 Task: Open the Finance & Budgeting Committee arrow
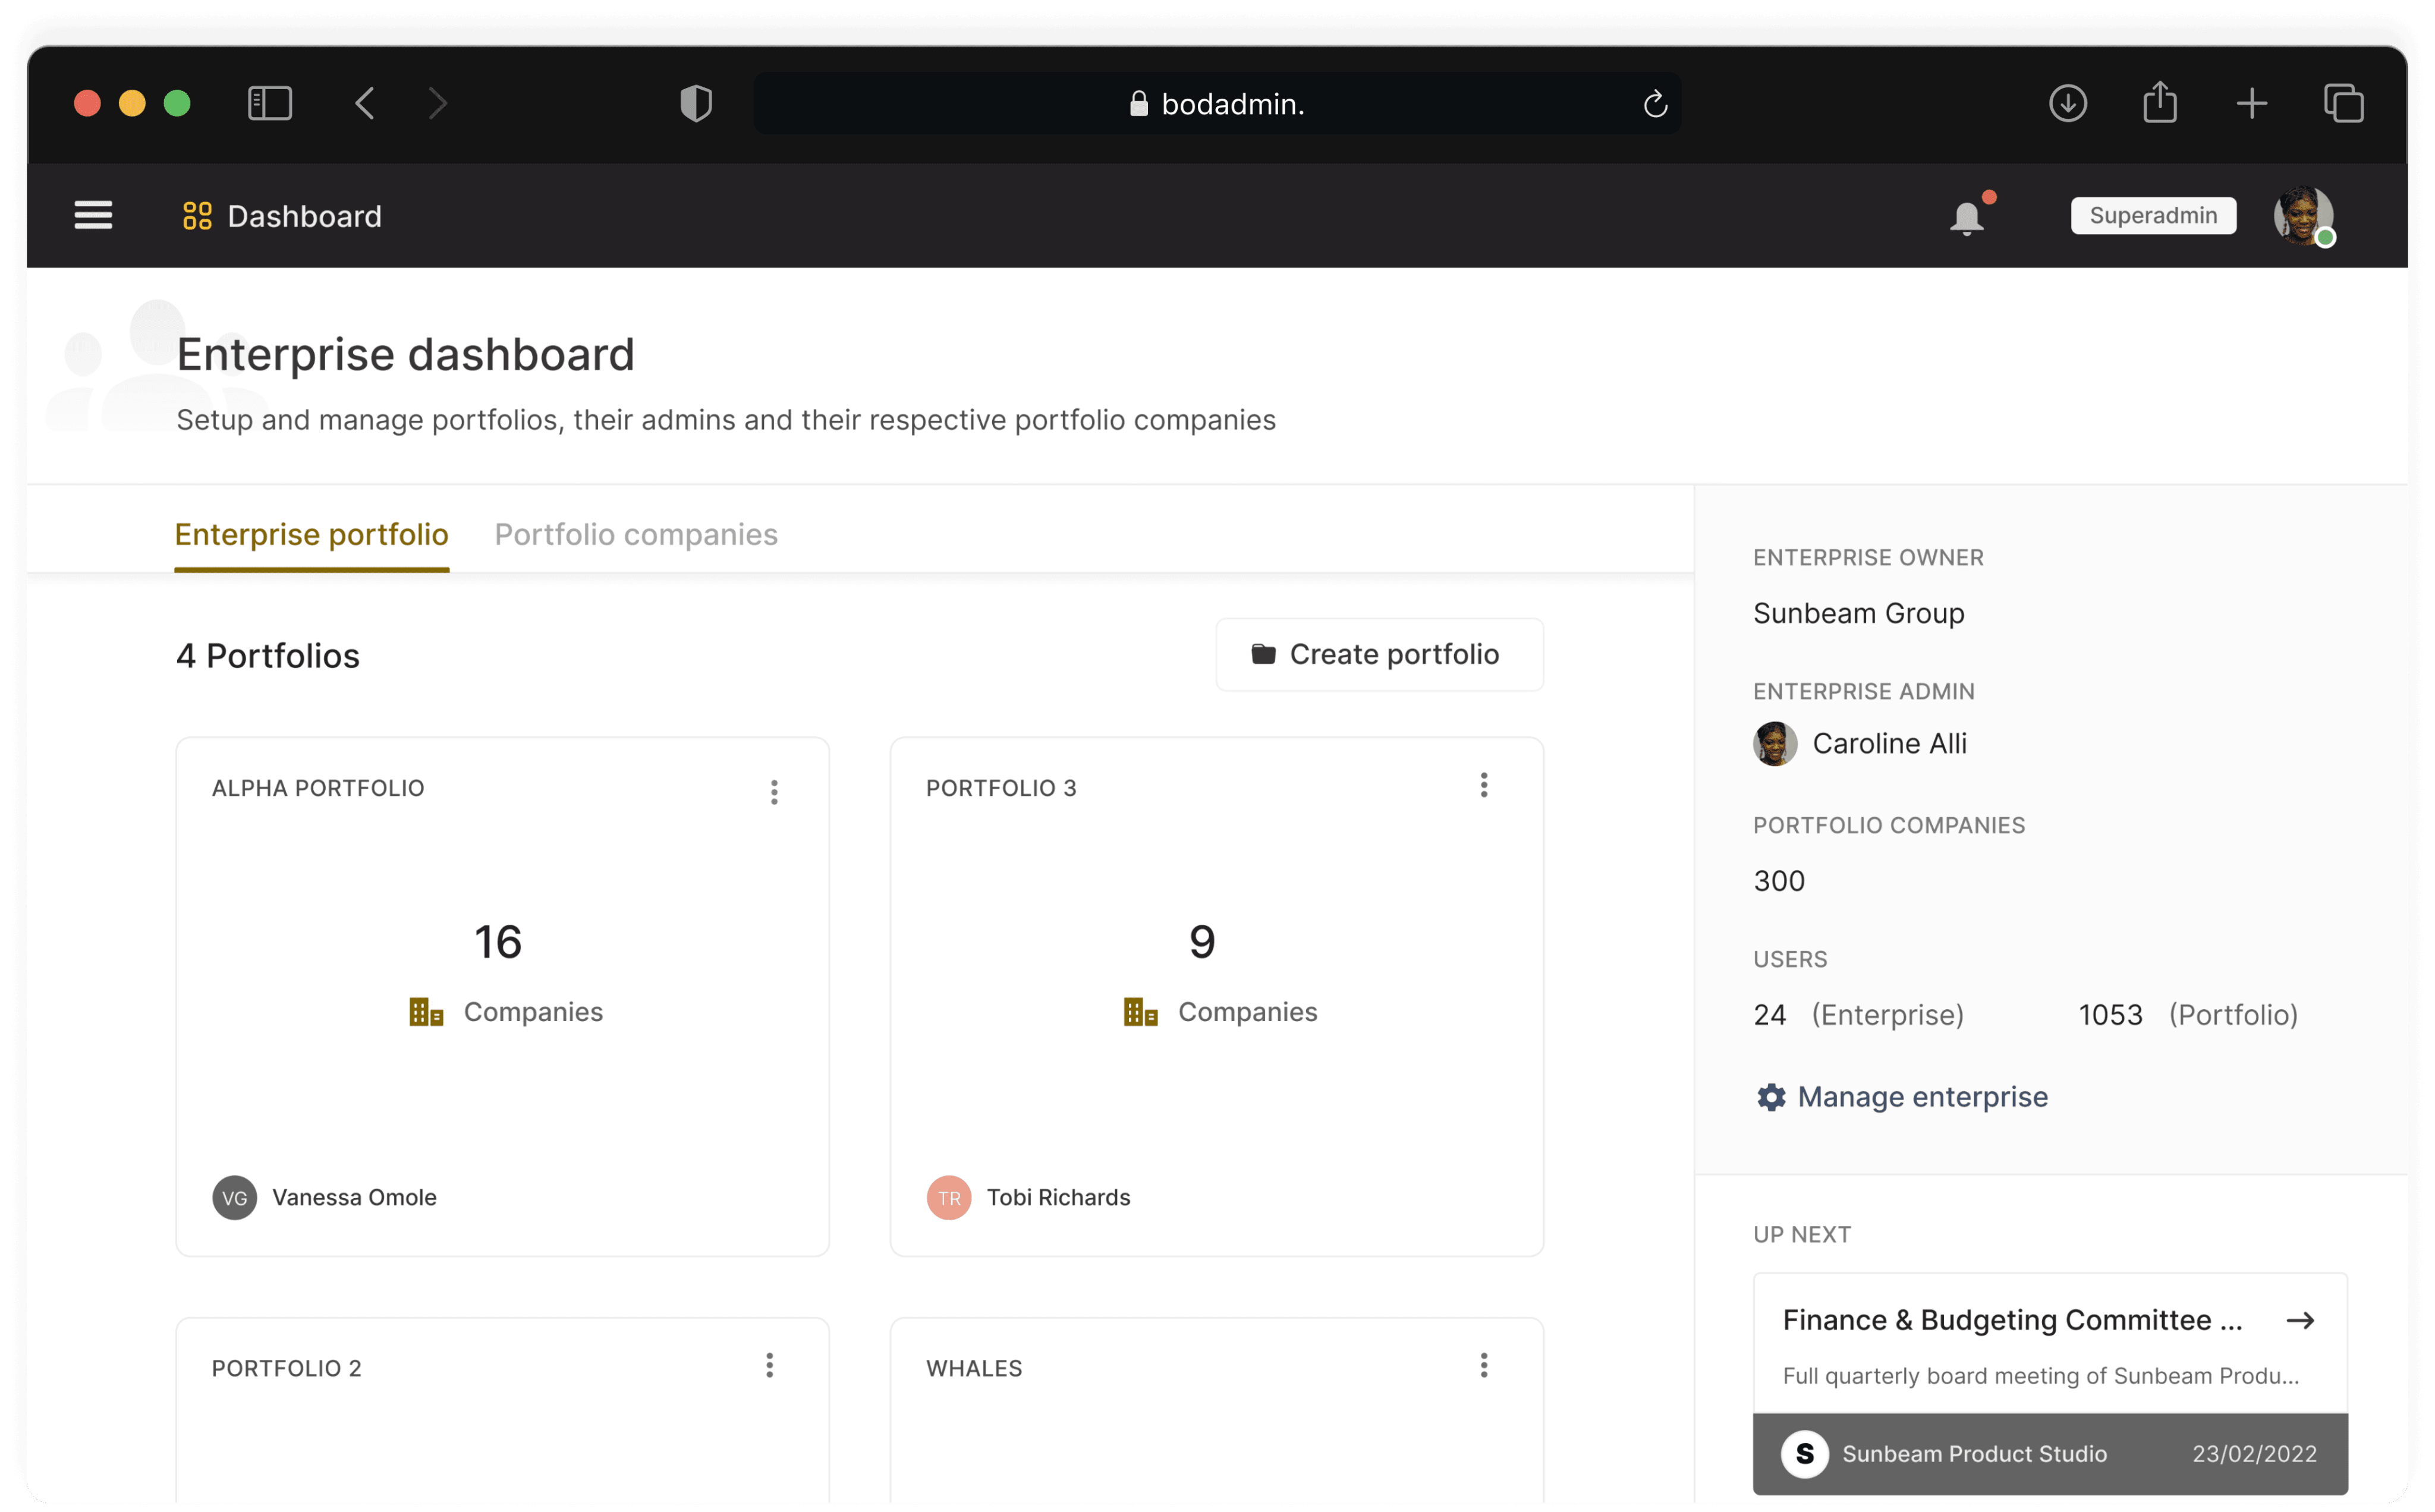tap(2300, 1320)
